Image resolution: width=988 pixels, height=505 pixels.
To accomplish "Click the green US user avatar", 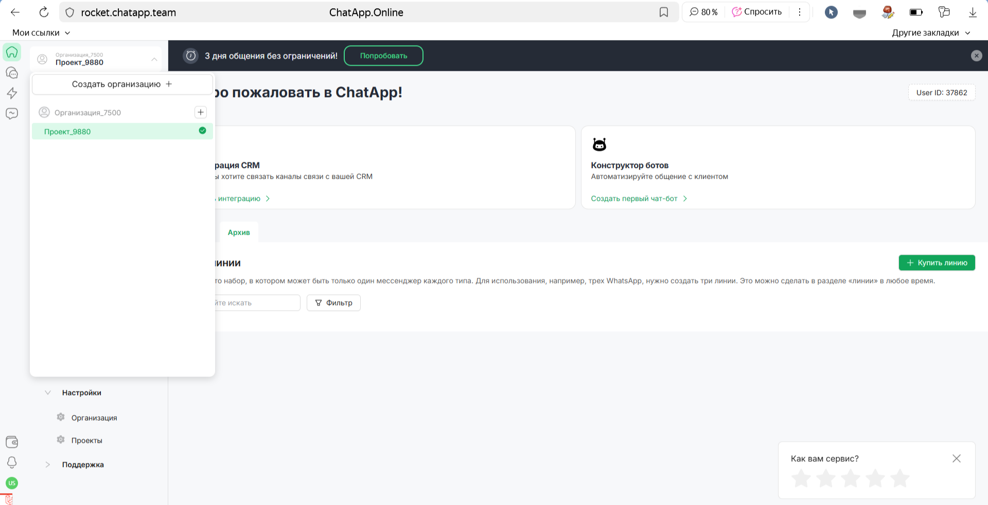I will point(12,483).
